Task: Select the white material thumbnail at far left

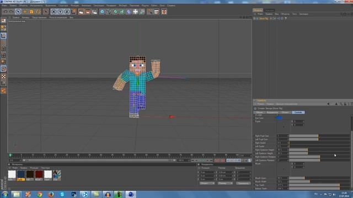Action: coord(12,175)
